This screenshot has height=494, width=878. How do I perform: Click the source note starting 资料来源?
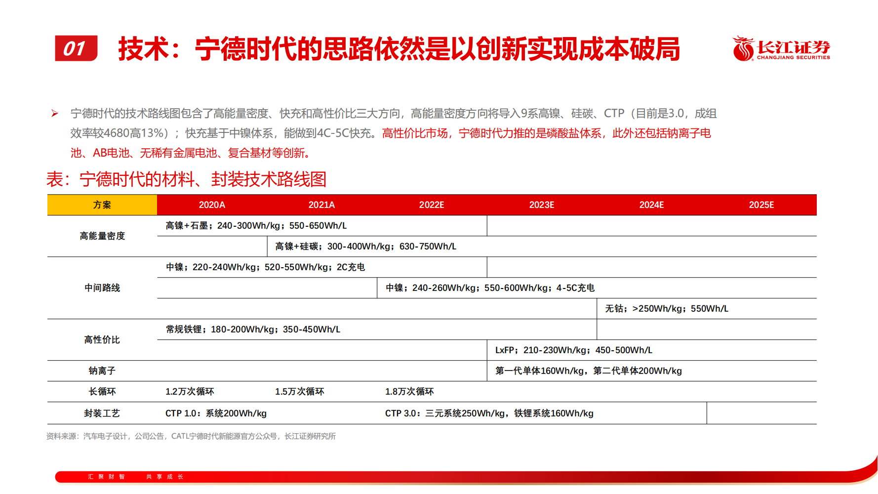click(x=191, y=436)
